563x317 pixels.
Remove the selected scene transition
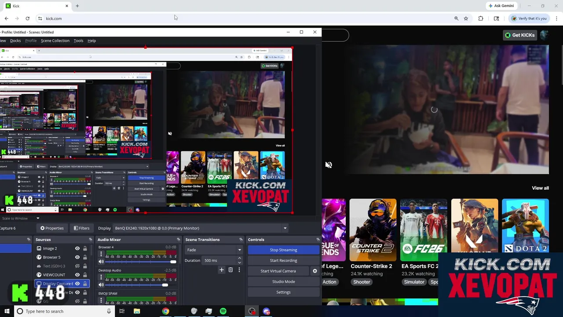[230, 270]
